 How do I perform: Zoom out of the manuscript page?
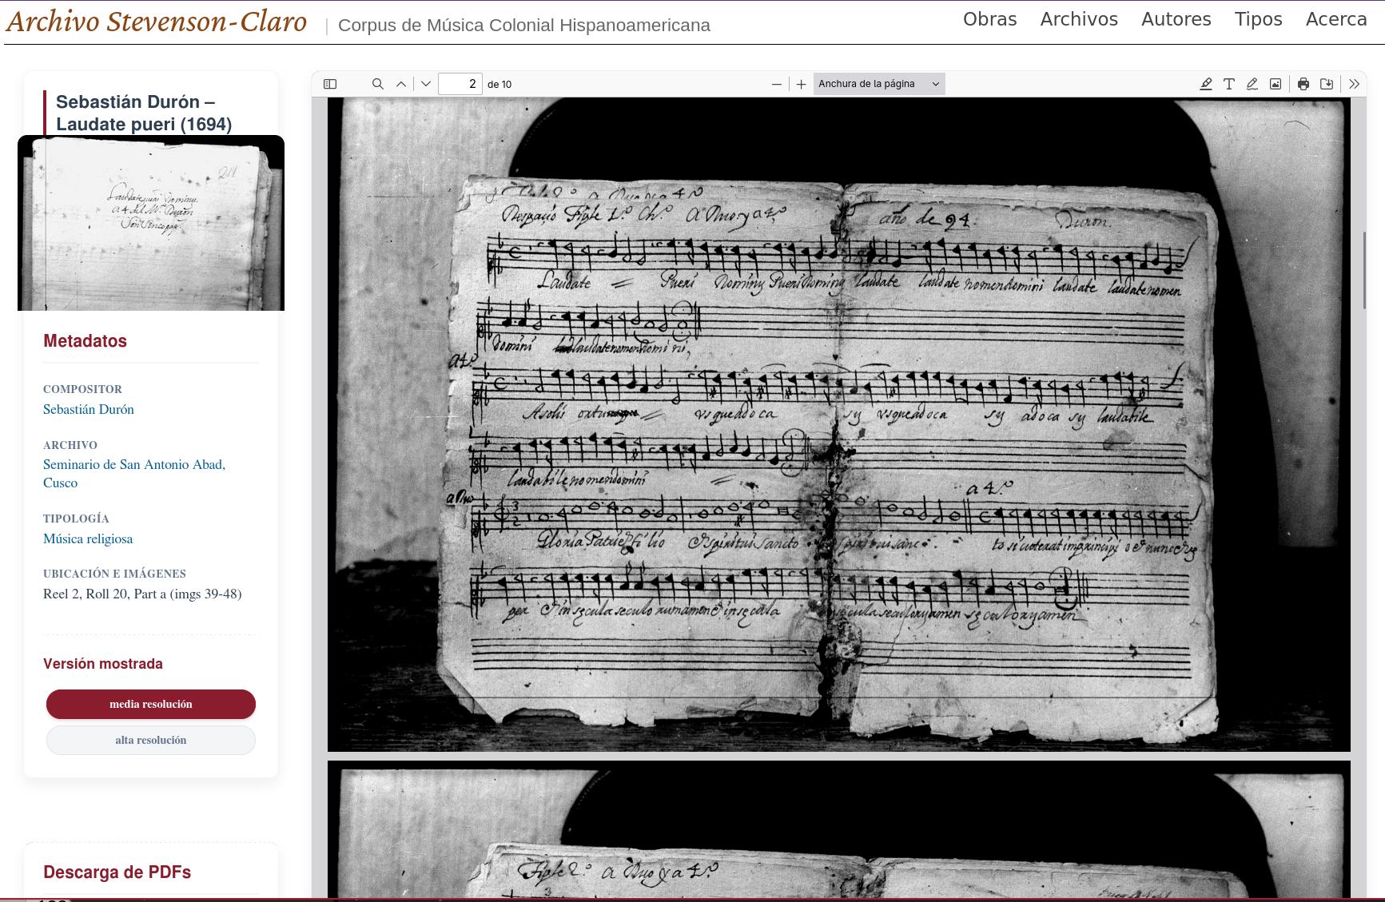point(775,83)
